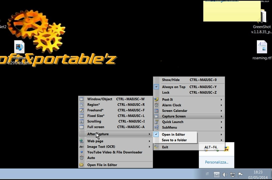This screenshot has height=180, width=272.
Task: Click the Region capture icon
Action: point(81,104)
